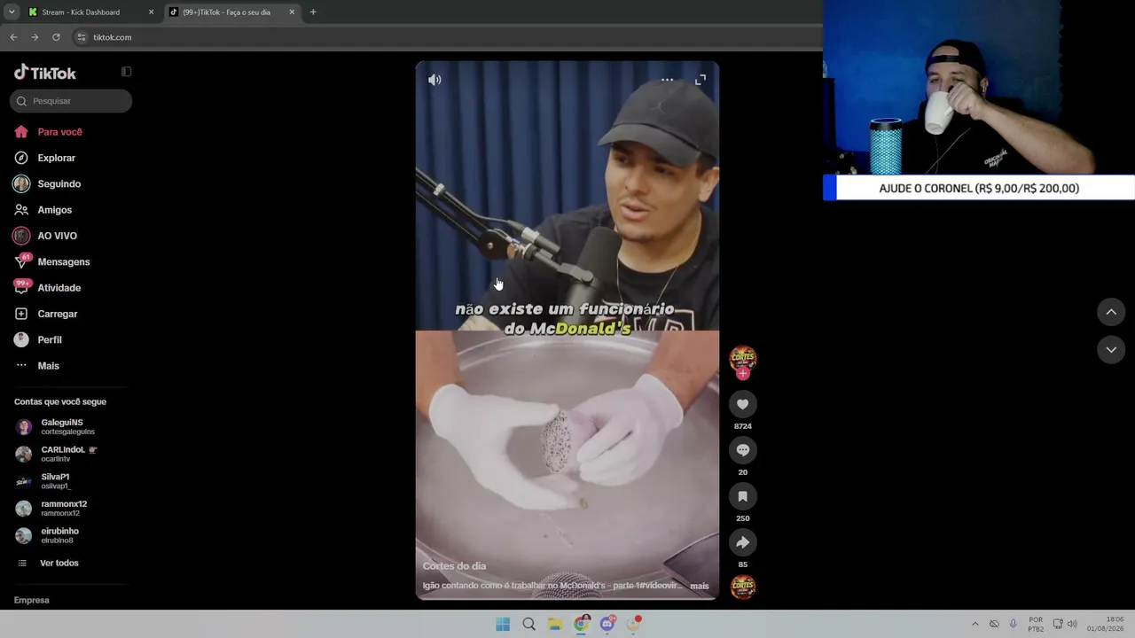Open the Carregar upload page
This screenshot has width=1135, height=638.
pos(57,314)
